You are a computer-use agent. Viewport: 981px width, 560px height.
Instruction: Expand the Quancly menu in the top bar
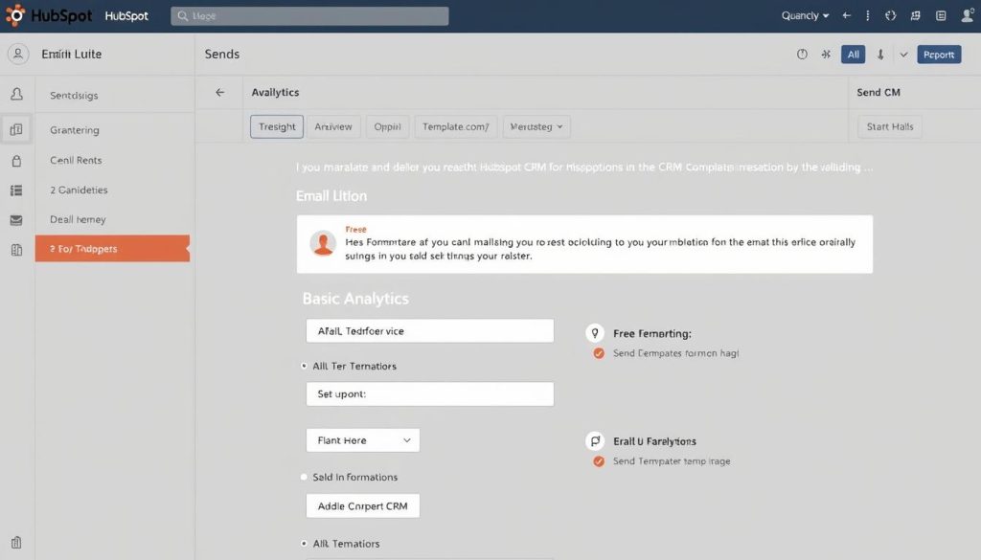point(803,15)
